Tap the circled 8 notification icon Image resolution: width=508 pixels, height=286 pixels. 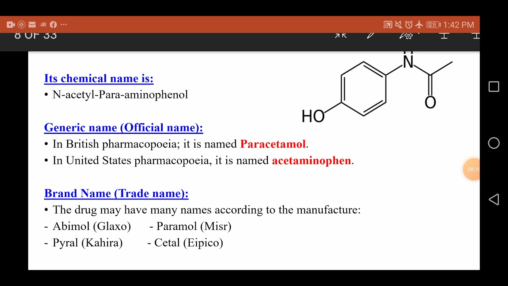coord(21,25)
